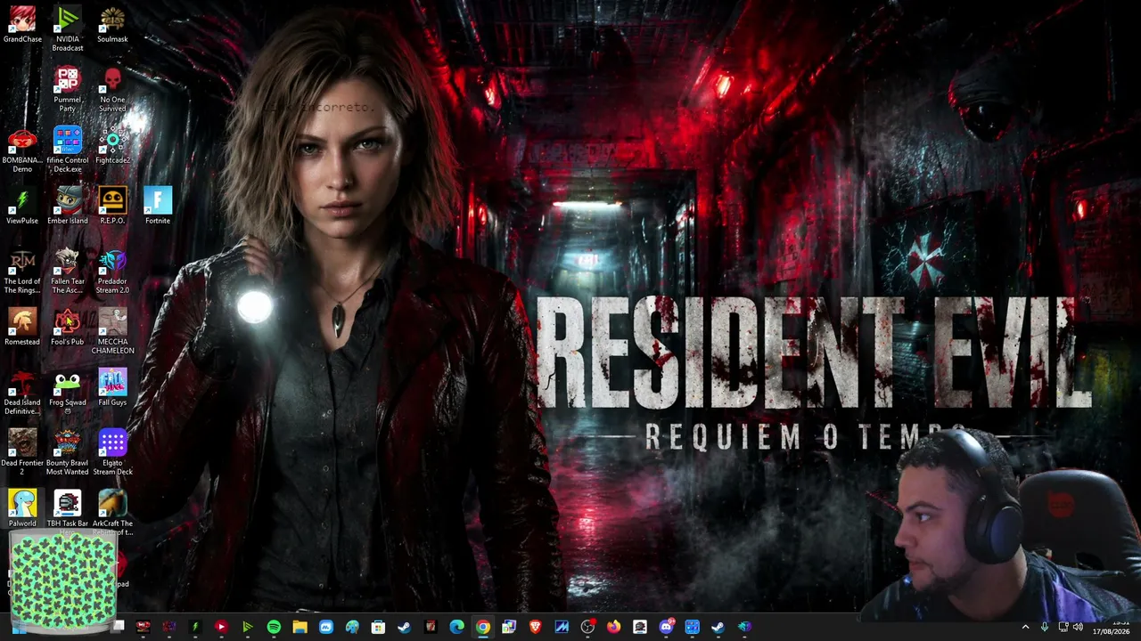Open the red YouTube play taskbar icon
Screen dimensions: 1141x641
[x=221, y=627]
